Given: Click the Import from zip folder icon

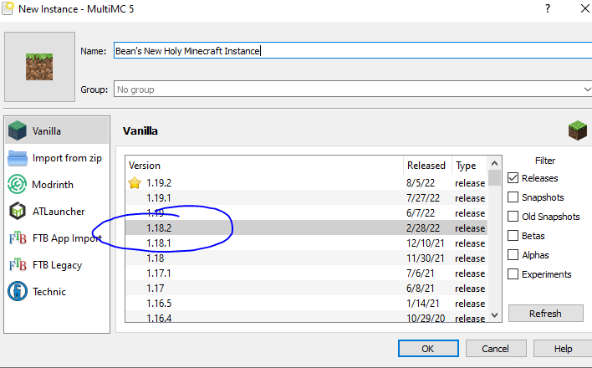Looking at the screenshot, I should click(18, 158).
